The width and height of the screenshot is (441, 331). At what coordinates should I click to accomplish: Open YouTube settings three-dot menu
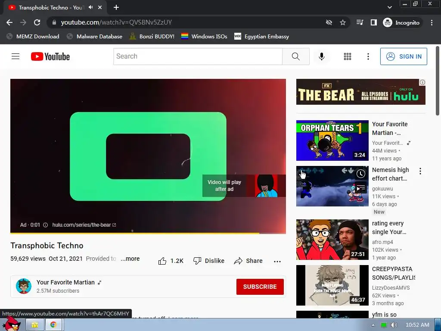pyautogui.click(x=368, y=56)
